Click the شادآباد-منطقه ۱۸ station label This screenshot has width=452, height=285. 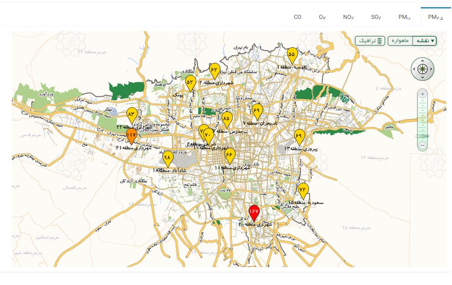coord(169,171)
